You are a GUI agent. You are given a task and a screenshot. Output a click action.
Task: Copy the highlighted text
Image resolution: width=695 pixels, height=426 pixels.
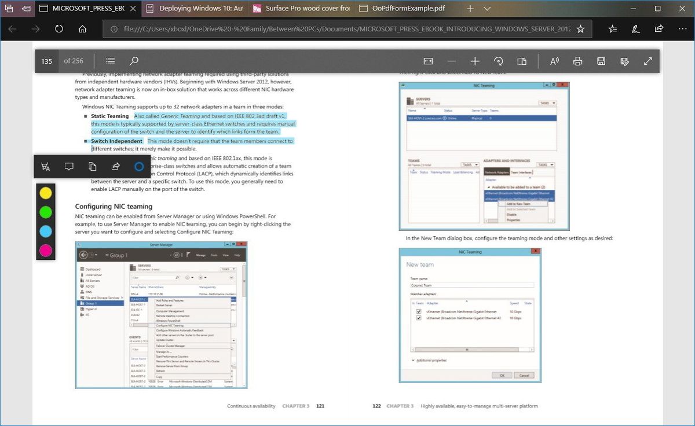(x=93, y=166)
